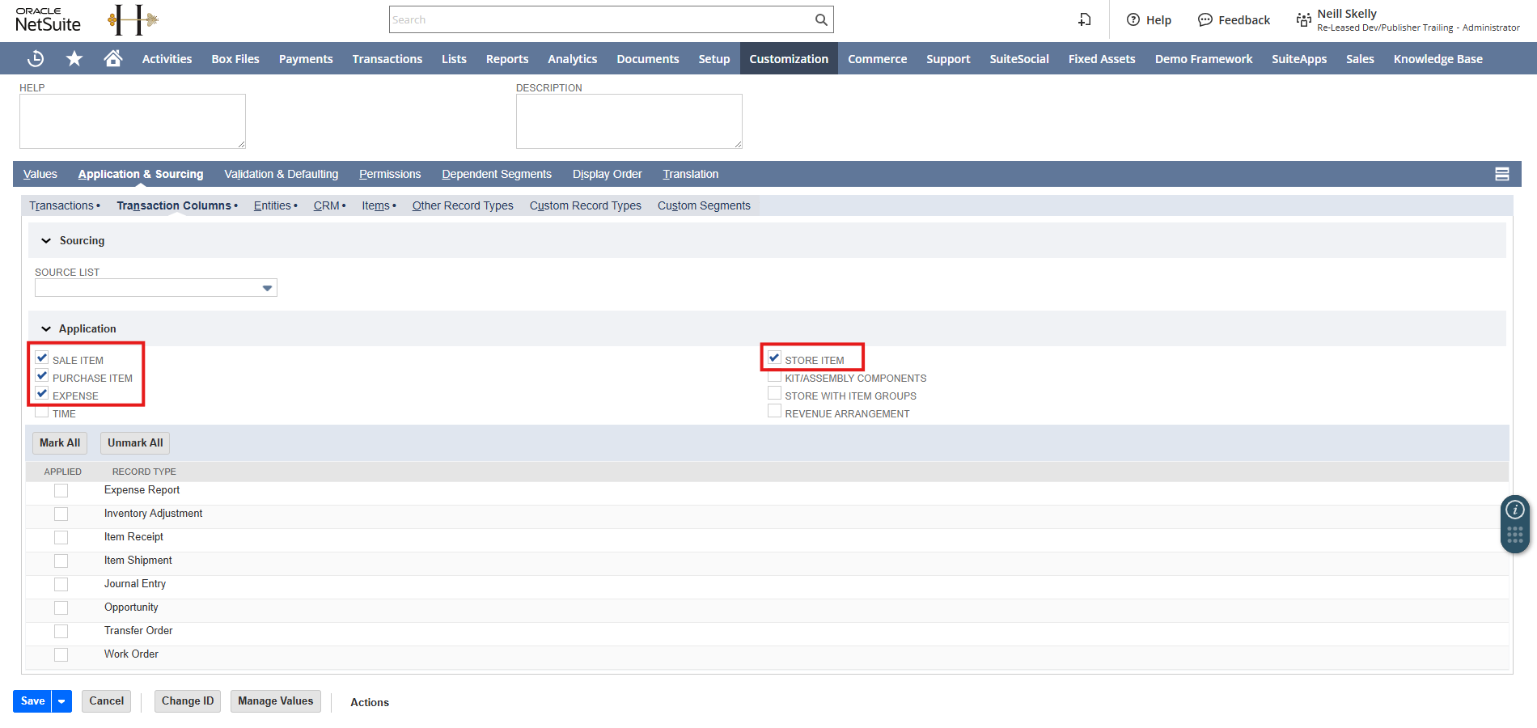This screenshot has height=728, width=1537.
Task: Click into the DESCRIPTION text area
Action: click(x=629, y=121)
